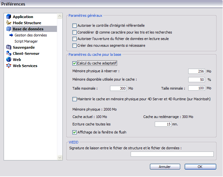The image size is (223, 177).
Task: Open the Web Services icon
Action: coord(9,66)
